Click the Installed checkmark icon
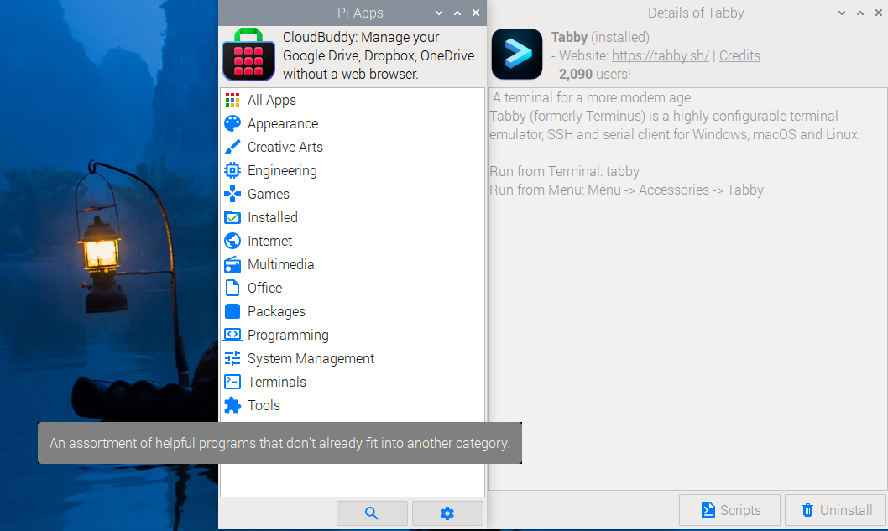888x531 pixels. [x=232, y=217]
